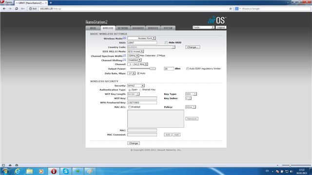This screenshot has width=312, height=175.
Task: Open Windows Explorer folder on taskbar
Action: (x=29, y=171)
